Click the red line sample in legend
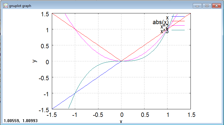224x125 pixels. (178, 21)
